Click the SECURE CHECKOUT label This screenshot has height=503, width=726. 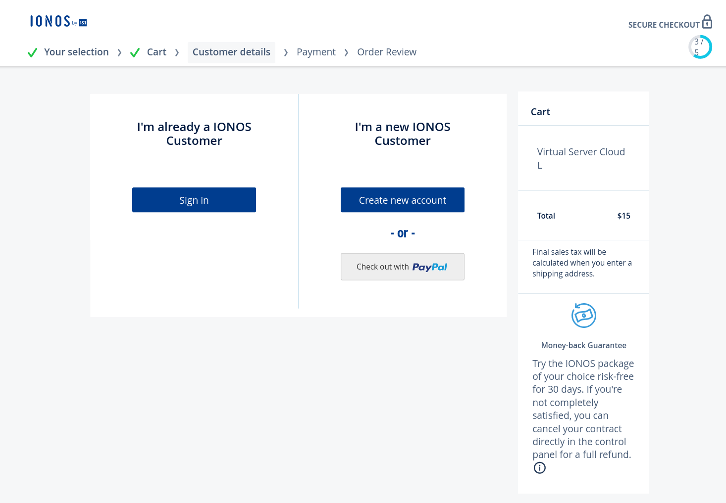pos(664,25)
